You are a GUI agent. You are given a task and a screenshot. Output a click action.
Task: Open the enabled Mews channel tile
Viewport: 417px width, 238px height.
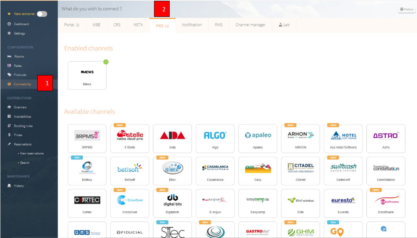(87, 75)
